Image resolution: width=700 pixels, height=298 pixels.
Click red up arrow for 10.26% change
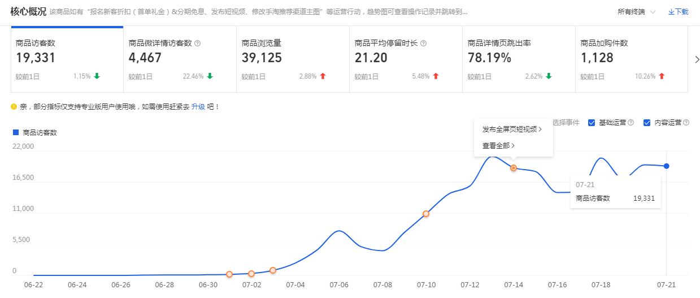(x=662, y=76)
